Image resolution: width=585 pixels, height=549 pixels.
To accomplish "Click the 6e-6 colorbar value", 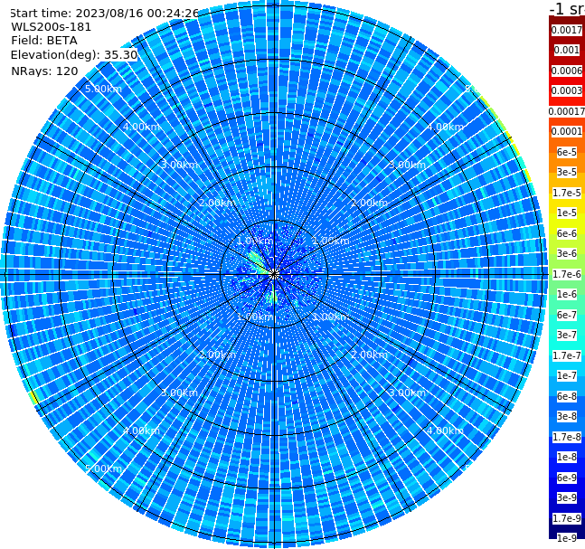I will click(567, 233).
